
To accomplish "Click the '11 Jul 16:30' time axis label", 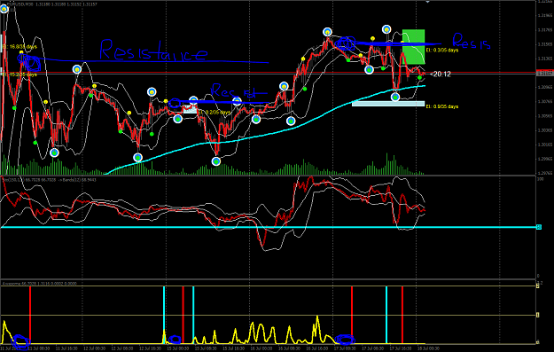I will coord(66,348).
